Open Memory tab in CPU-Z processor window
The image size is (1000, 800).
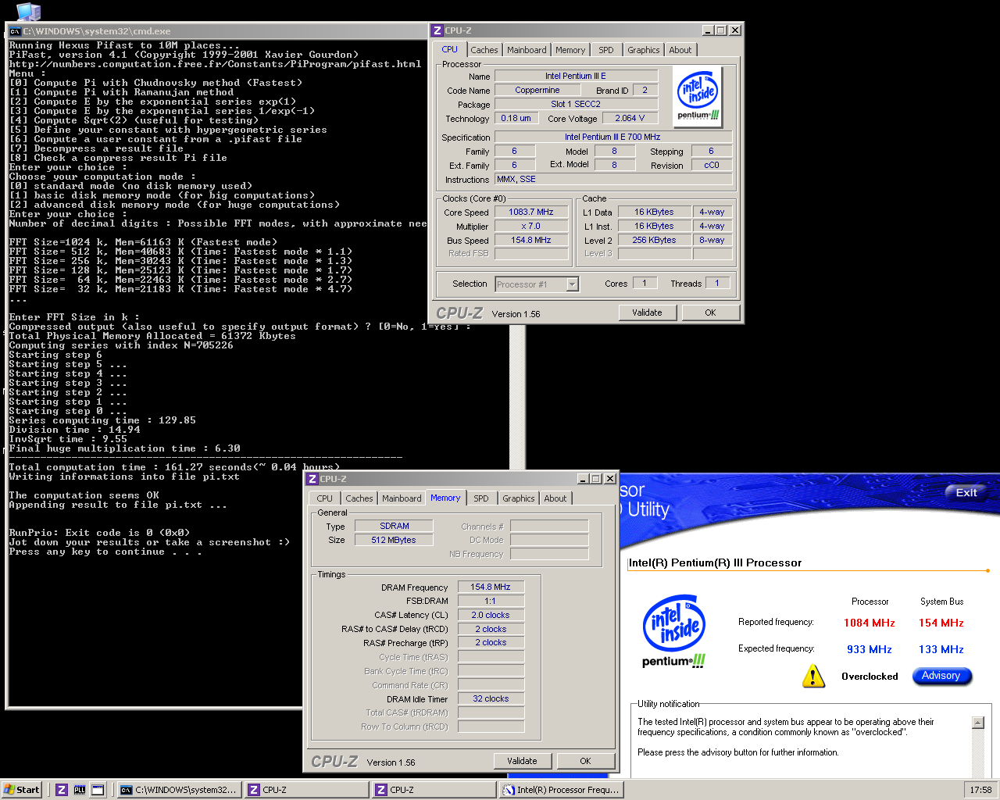[570, 50]
